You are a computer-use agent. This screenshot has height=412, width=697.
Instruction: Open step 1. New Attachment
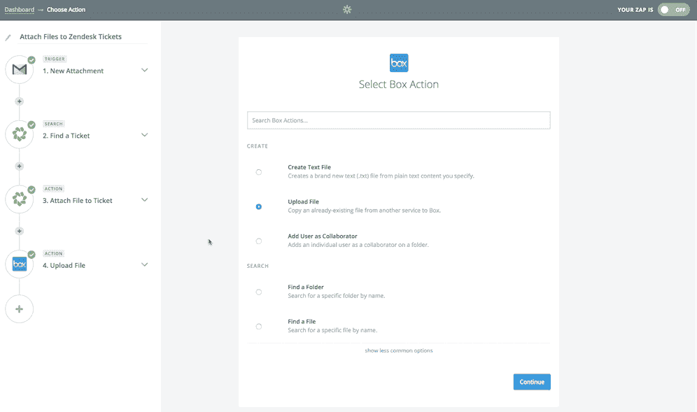click(73, 71)
